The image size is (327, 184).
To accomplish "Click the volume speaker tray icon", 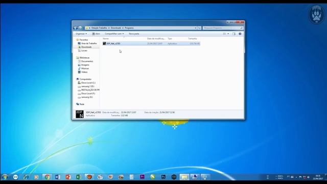I will (x=309, y=177).
